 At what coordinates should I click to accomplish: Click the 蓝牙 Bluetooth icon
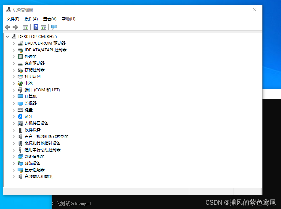pyautogui.click(x=20, y=117)
